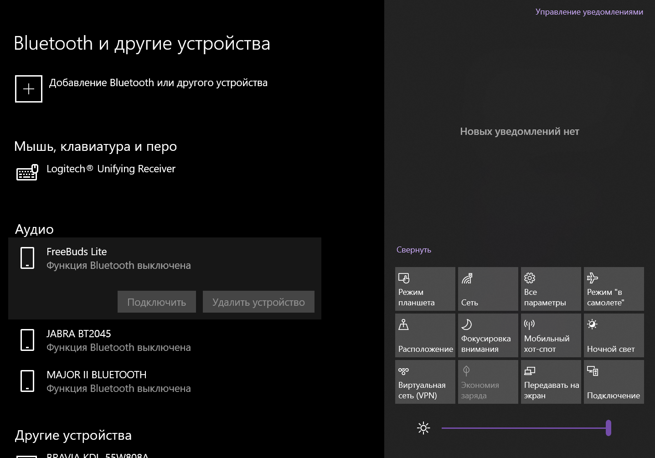This screenshot has height=458, width=655.
Task: Collapse quick actions via Свернуть link
Action: coord(414,250)
